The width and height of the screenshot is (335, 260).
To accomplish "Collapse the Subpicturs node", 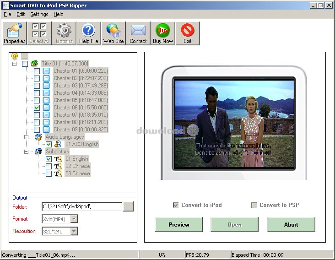I will click(x=26, y=152).
